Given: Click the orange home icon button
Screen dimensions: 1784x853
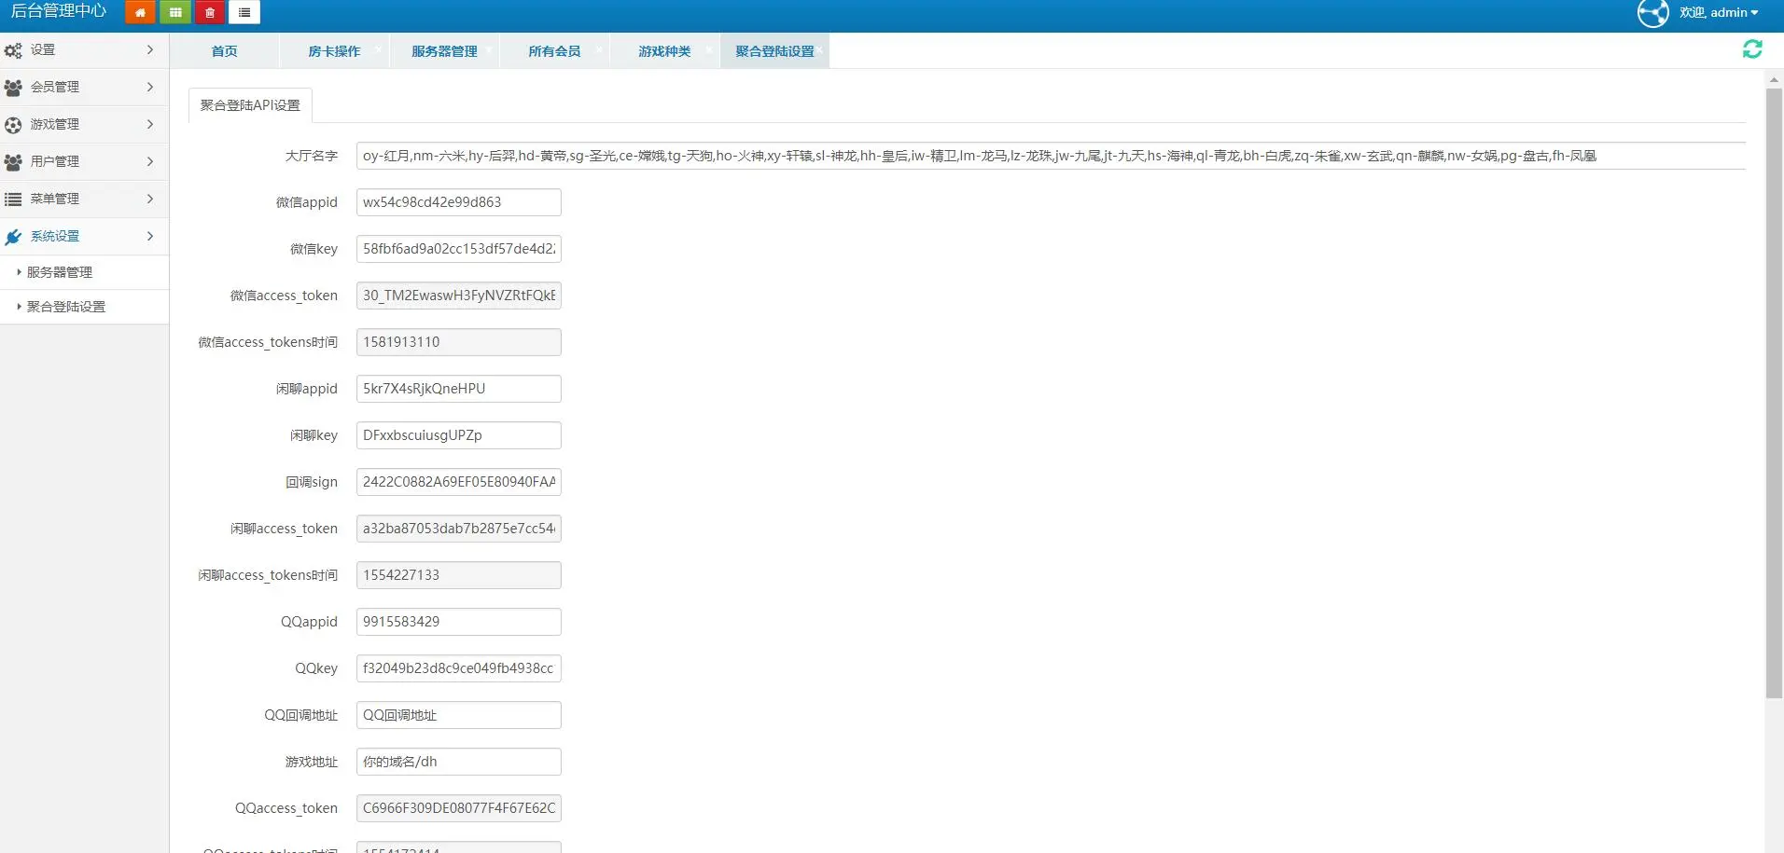Looking at the screenshot, I should coord(140,12).
